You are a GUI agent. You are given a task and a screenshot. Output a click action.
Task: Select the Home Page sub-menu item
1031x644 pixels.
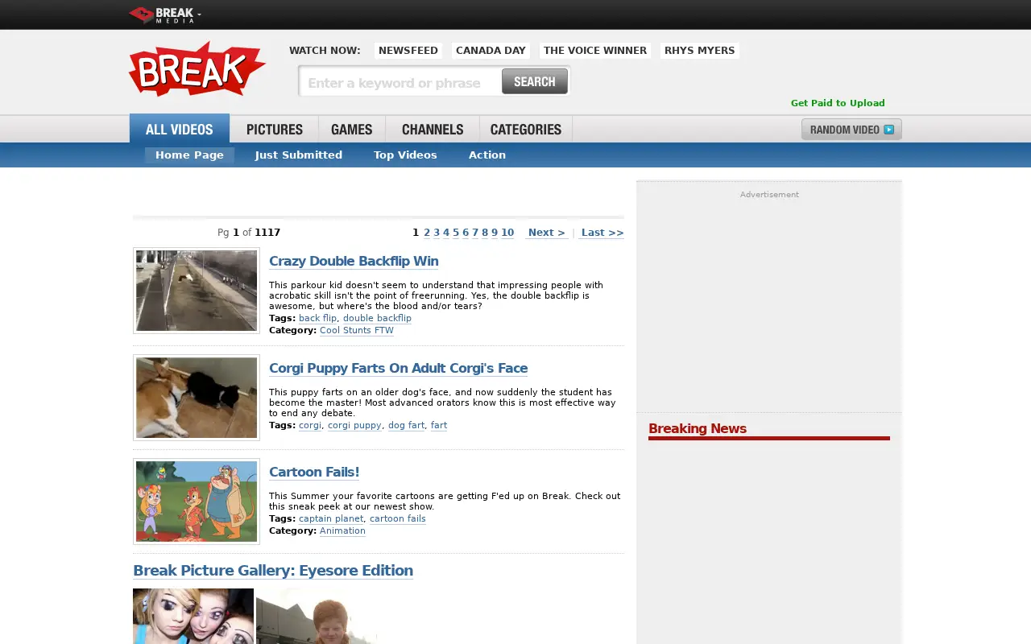(189, 155)
